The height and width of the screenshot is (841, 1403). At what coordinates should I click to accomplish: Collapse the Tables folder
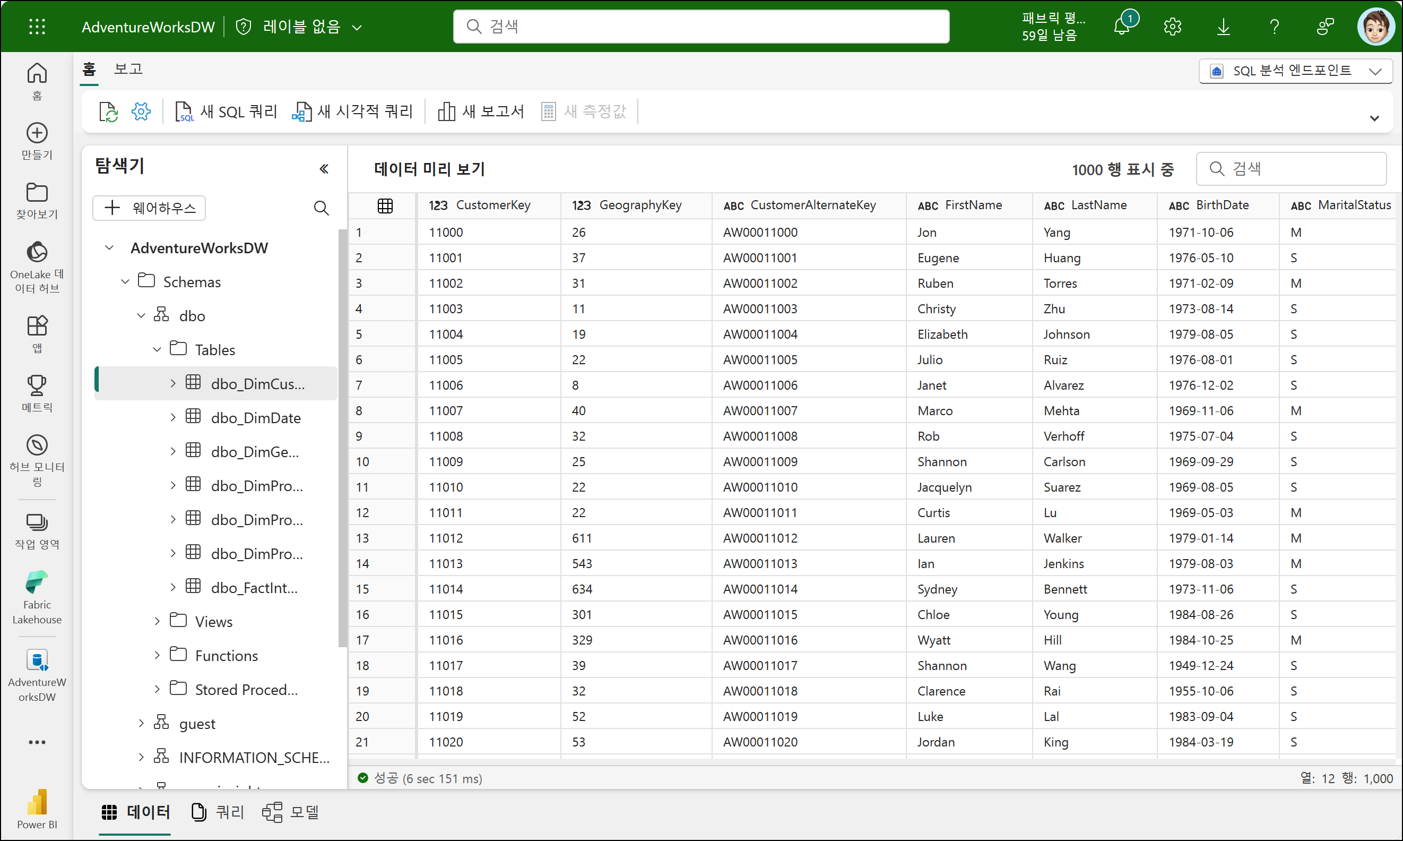[x=158, y=350]
